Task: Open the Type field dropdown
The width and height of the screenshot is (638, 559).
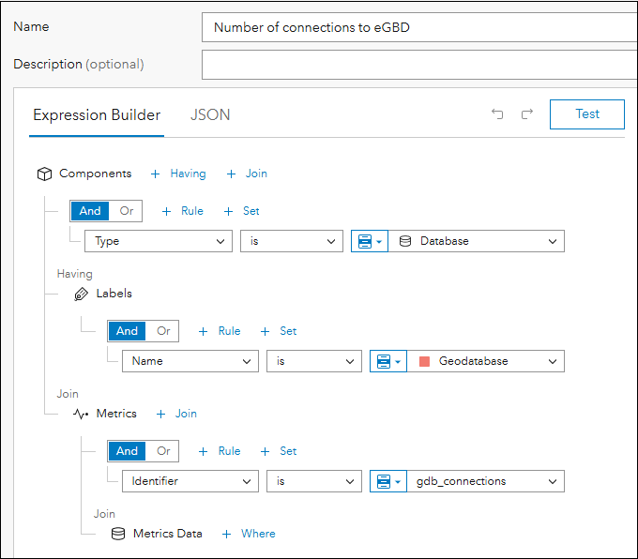Action: pyautogui.click(x=158, y=241)
